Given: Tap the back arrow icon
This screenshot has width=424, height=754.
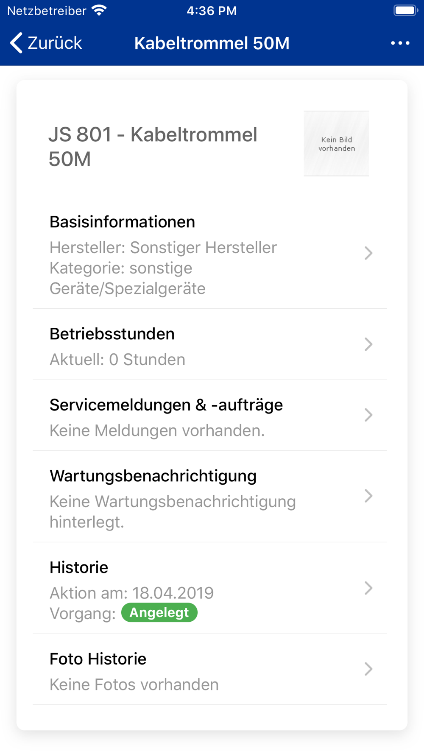Looking at the screenshot, I should 16,43.
